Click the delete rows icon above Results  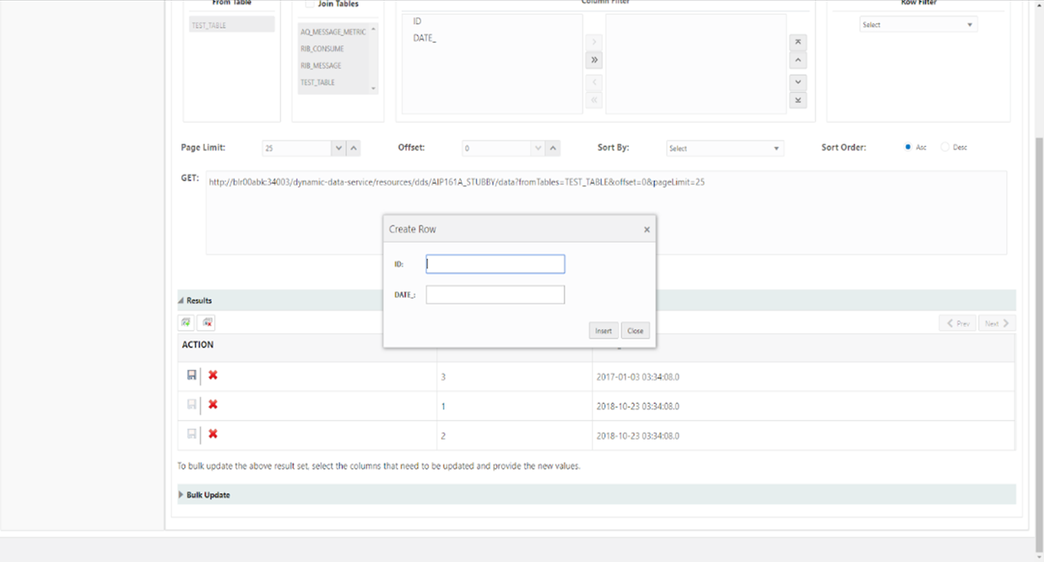(x=206, y=322)
